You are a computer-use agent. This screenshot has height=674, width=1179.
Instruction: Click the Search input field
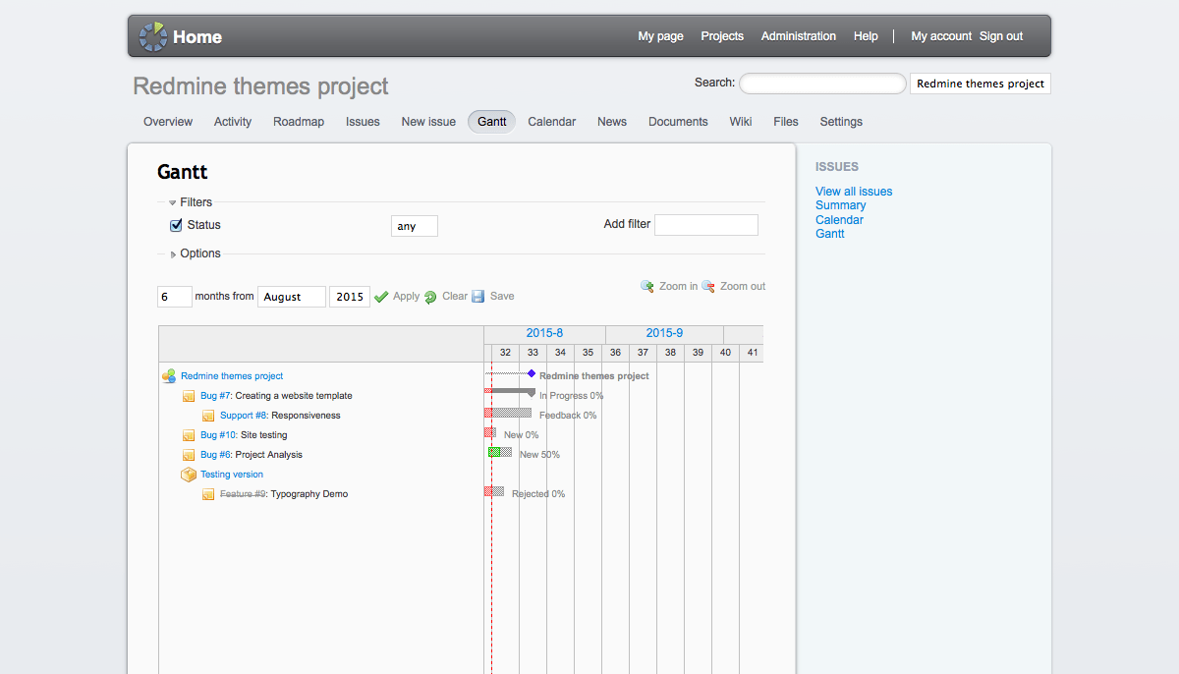pos(822,84)
